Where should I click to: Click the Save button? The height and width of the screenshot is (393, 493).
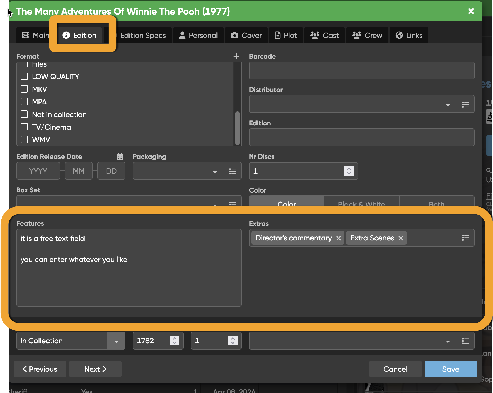[x=450, y=369]
